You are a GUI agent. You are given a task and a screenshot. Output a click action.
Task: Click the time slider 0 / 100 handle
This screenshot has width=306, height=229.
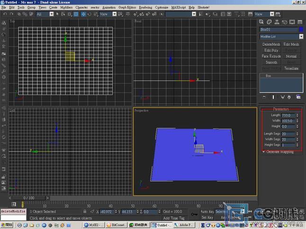pyautogui.click(x=29, y=198)
